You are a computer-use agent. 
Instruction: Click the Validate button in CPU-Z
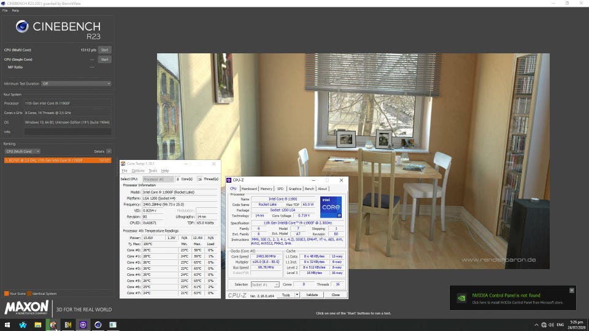tap(312, 295)
